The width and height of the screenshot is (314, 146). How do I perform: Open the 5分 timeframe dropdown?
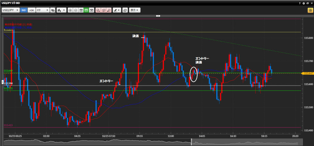[43, 10]
